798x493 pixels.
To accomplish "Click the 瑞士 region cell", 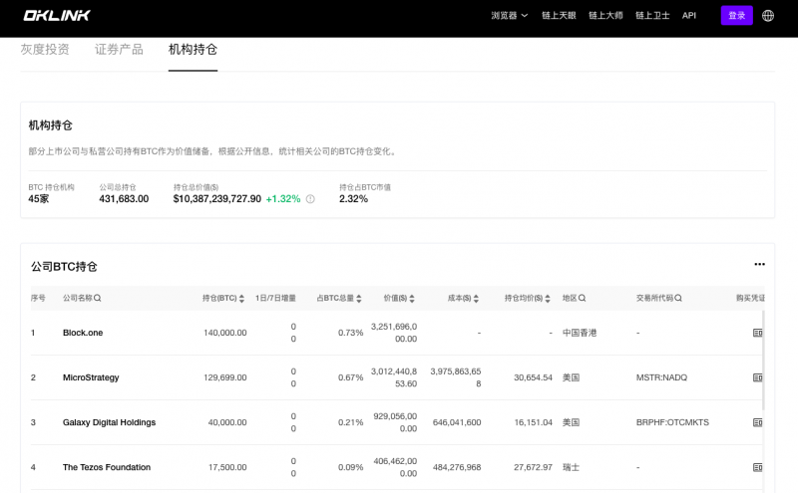I will click(571, 467).
